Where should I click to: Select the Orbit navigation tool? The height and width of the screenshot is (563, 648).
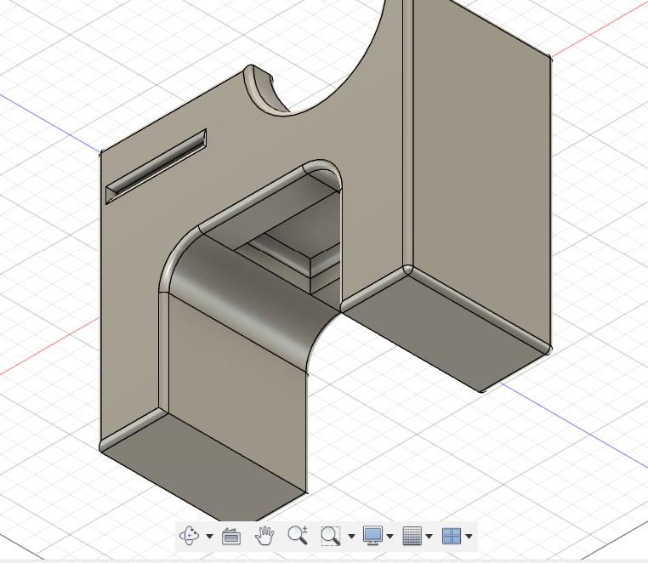coord(190,536)
